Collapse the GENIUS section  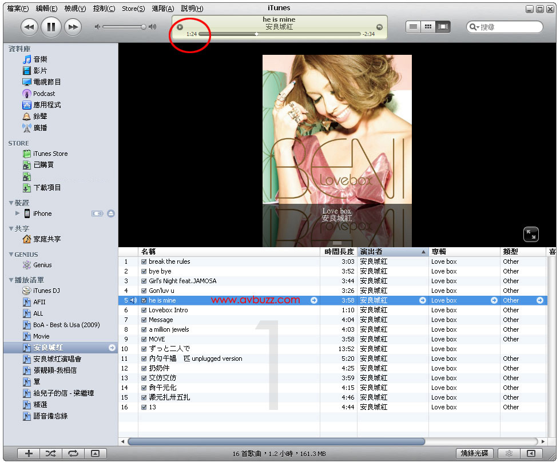tap(11, 255)
